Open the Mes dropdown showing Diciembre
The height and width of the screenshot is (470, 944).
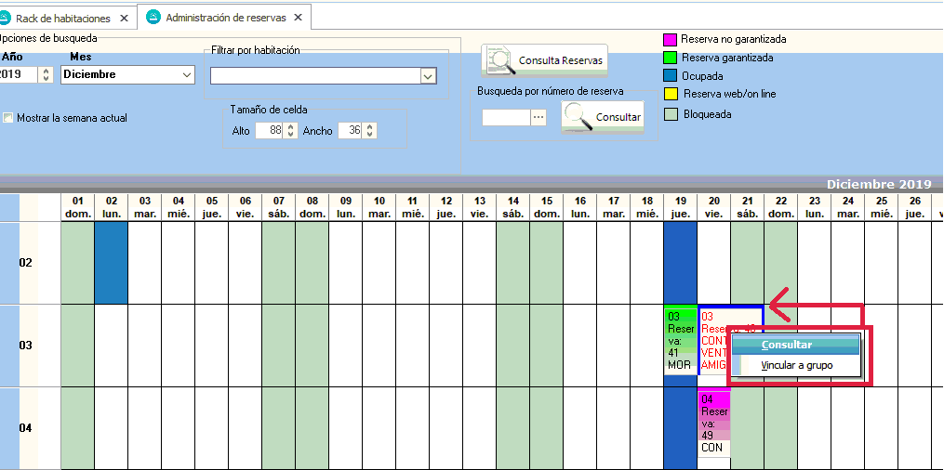[x=186, y=75]
